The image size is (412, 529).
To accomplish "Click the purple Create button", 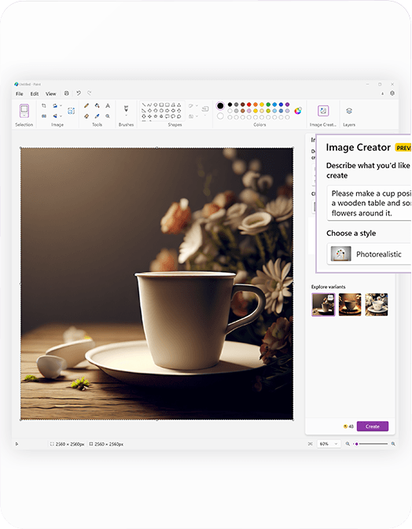I will 373,426.
